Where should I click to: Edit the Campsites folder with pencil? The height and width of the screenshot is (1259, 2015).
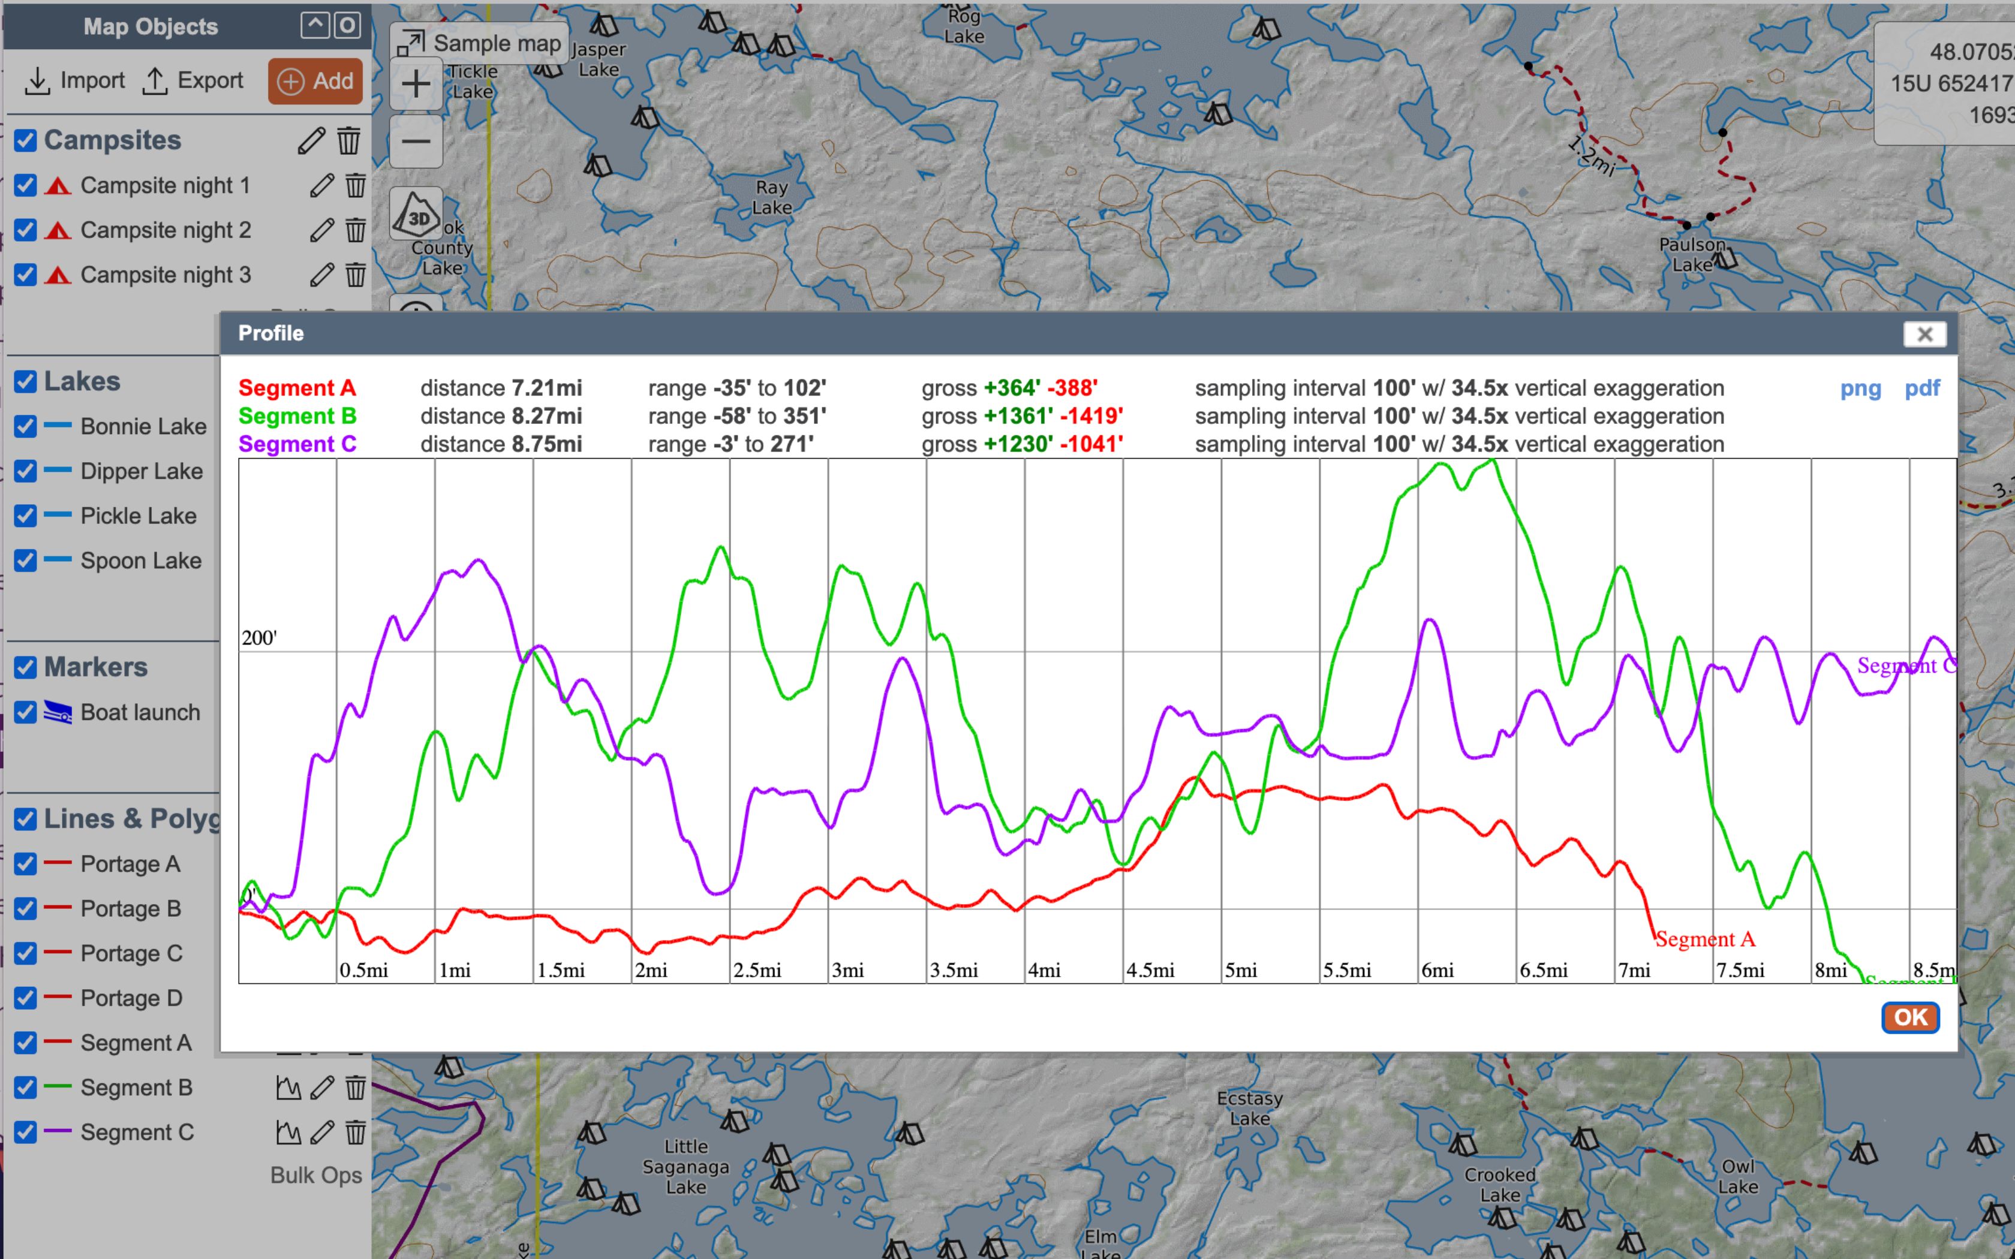coord(311,141)
